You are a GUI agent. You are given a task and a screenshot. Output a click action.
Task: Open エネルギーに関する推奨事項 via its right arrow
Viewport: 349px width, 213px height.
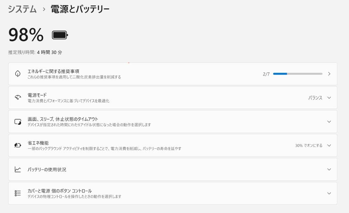(329, 73)
